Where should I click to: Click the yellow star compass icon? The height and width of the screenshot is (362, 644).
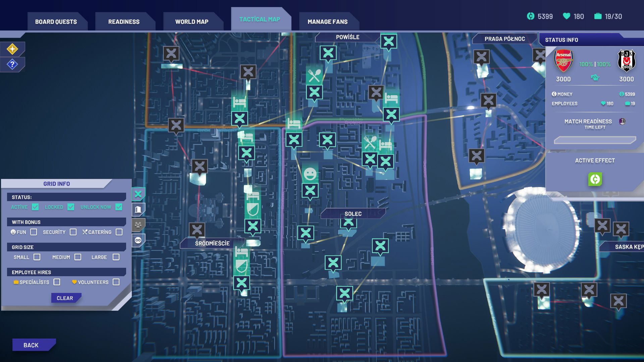click(12, 49)
